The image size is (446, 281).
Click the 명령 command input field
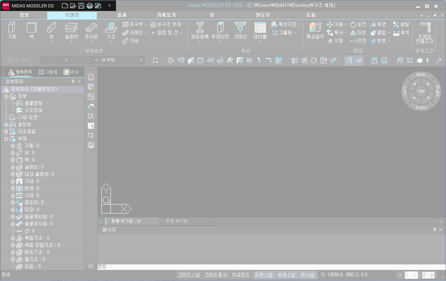coord(271,267)
